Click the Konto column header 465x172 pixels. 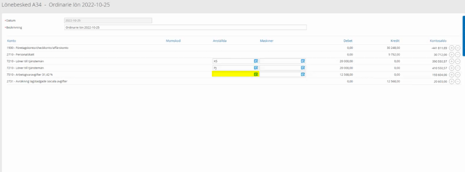(12, 41)
